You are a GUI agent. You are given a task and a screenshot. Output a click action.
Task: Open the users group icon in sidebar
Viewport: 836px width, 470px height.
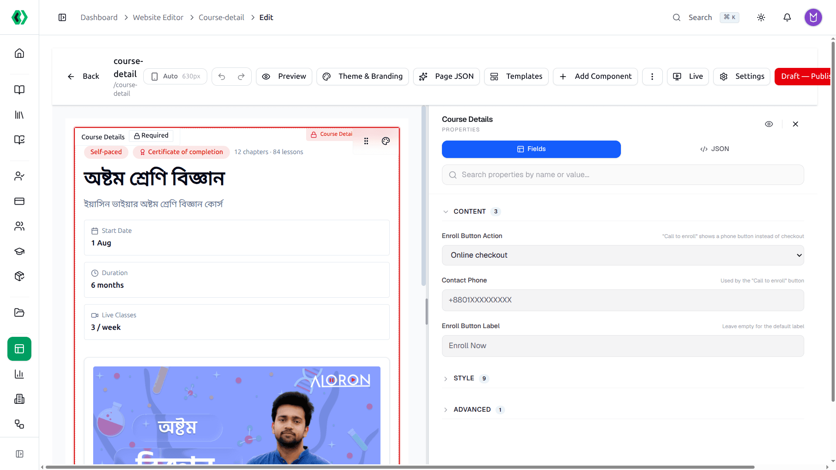pos(19,226)
